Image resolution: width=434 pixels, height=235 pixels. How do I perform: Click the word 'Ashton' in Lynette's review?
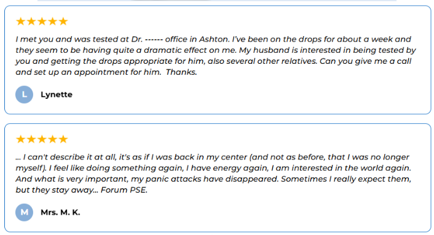pos(214,39)
